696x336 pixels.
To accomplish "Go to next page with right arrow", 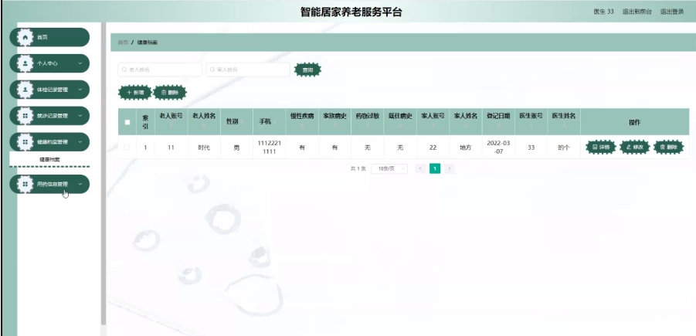I will coord(450,168).
